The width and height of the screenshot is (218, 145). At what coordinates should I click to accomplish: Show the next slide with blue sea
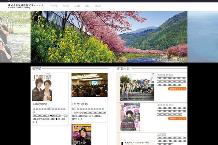pos(203,37)
